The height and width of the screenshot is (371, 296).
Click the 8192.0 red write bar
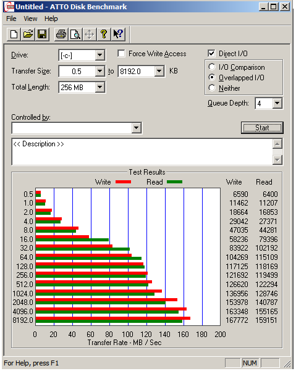(x=113, y=319)
